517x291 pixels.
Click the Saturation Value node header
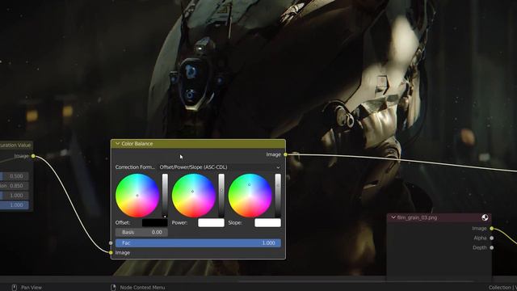(16, 145)
